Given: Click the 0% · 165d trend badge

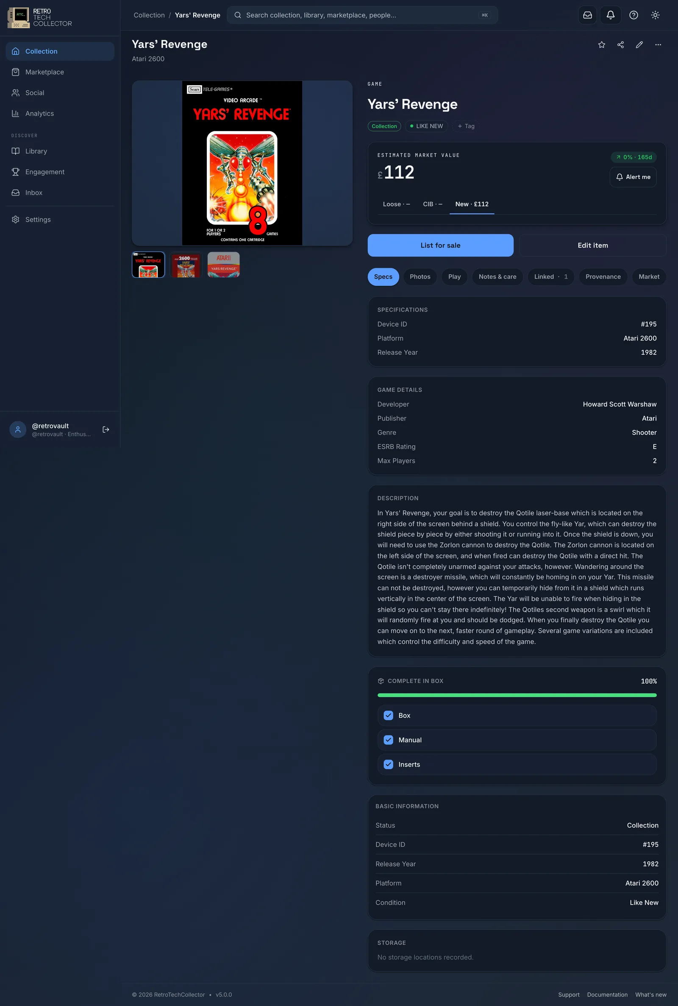Looking at the screenshot, I should (x=634, y=157).
